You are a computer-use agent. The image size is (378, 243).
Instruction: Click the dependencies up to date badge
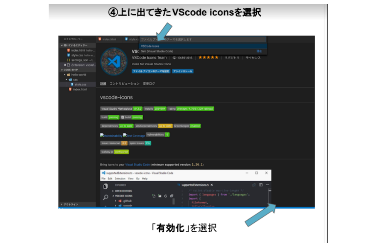coord(117,126)
